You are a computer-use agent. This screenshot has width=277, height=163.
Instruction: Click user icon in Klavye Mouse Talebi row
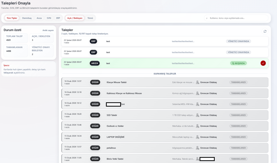click(197, 82)
